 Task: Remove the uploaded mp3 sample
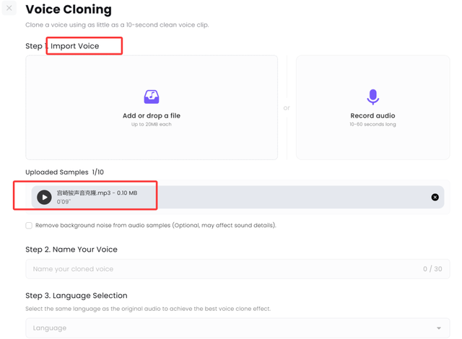click(435, 197)
